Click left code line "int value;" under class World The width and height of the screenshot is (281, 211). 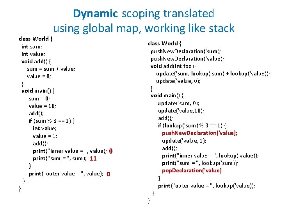coord(33,54)
